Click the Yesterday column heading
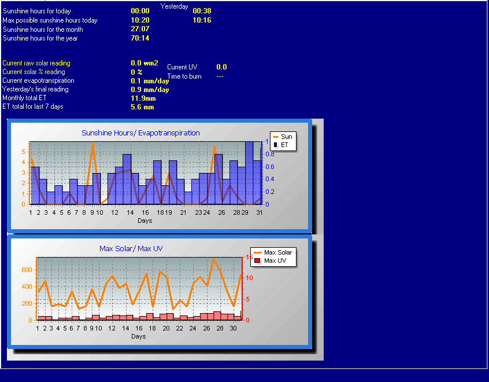This screenshot has height=382, width=489. (x=174, y=6)
